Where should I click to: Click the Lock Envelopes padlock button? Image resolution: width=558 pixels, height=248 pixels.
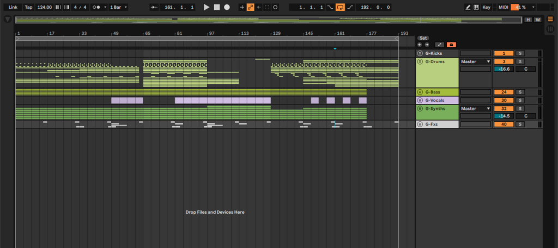[451, 45]
